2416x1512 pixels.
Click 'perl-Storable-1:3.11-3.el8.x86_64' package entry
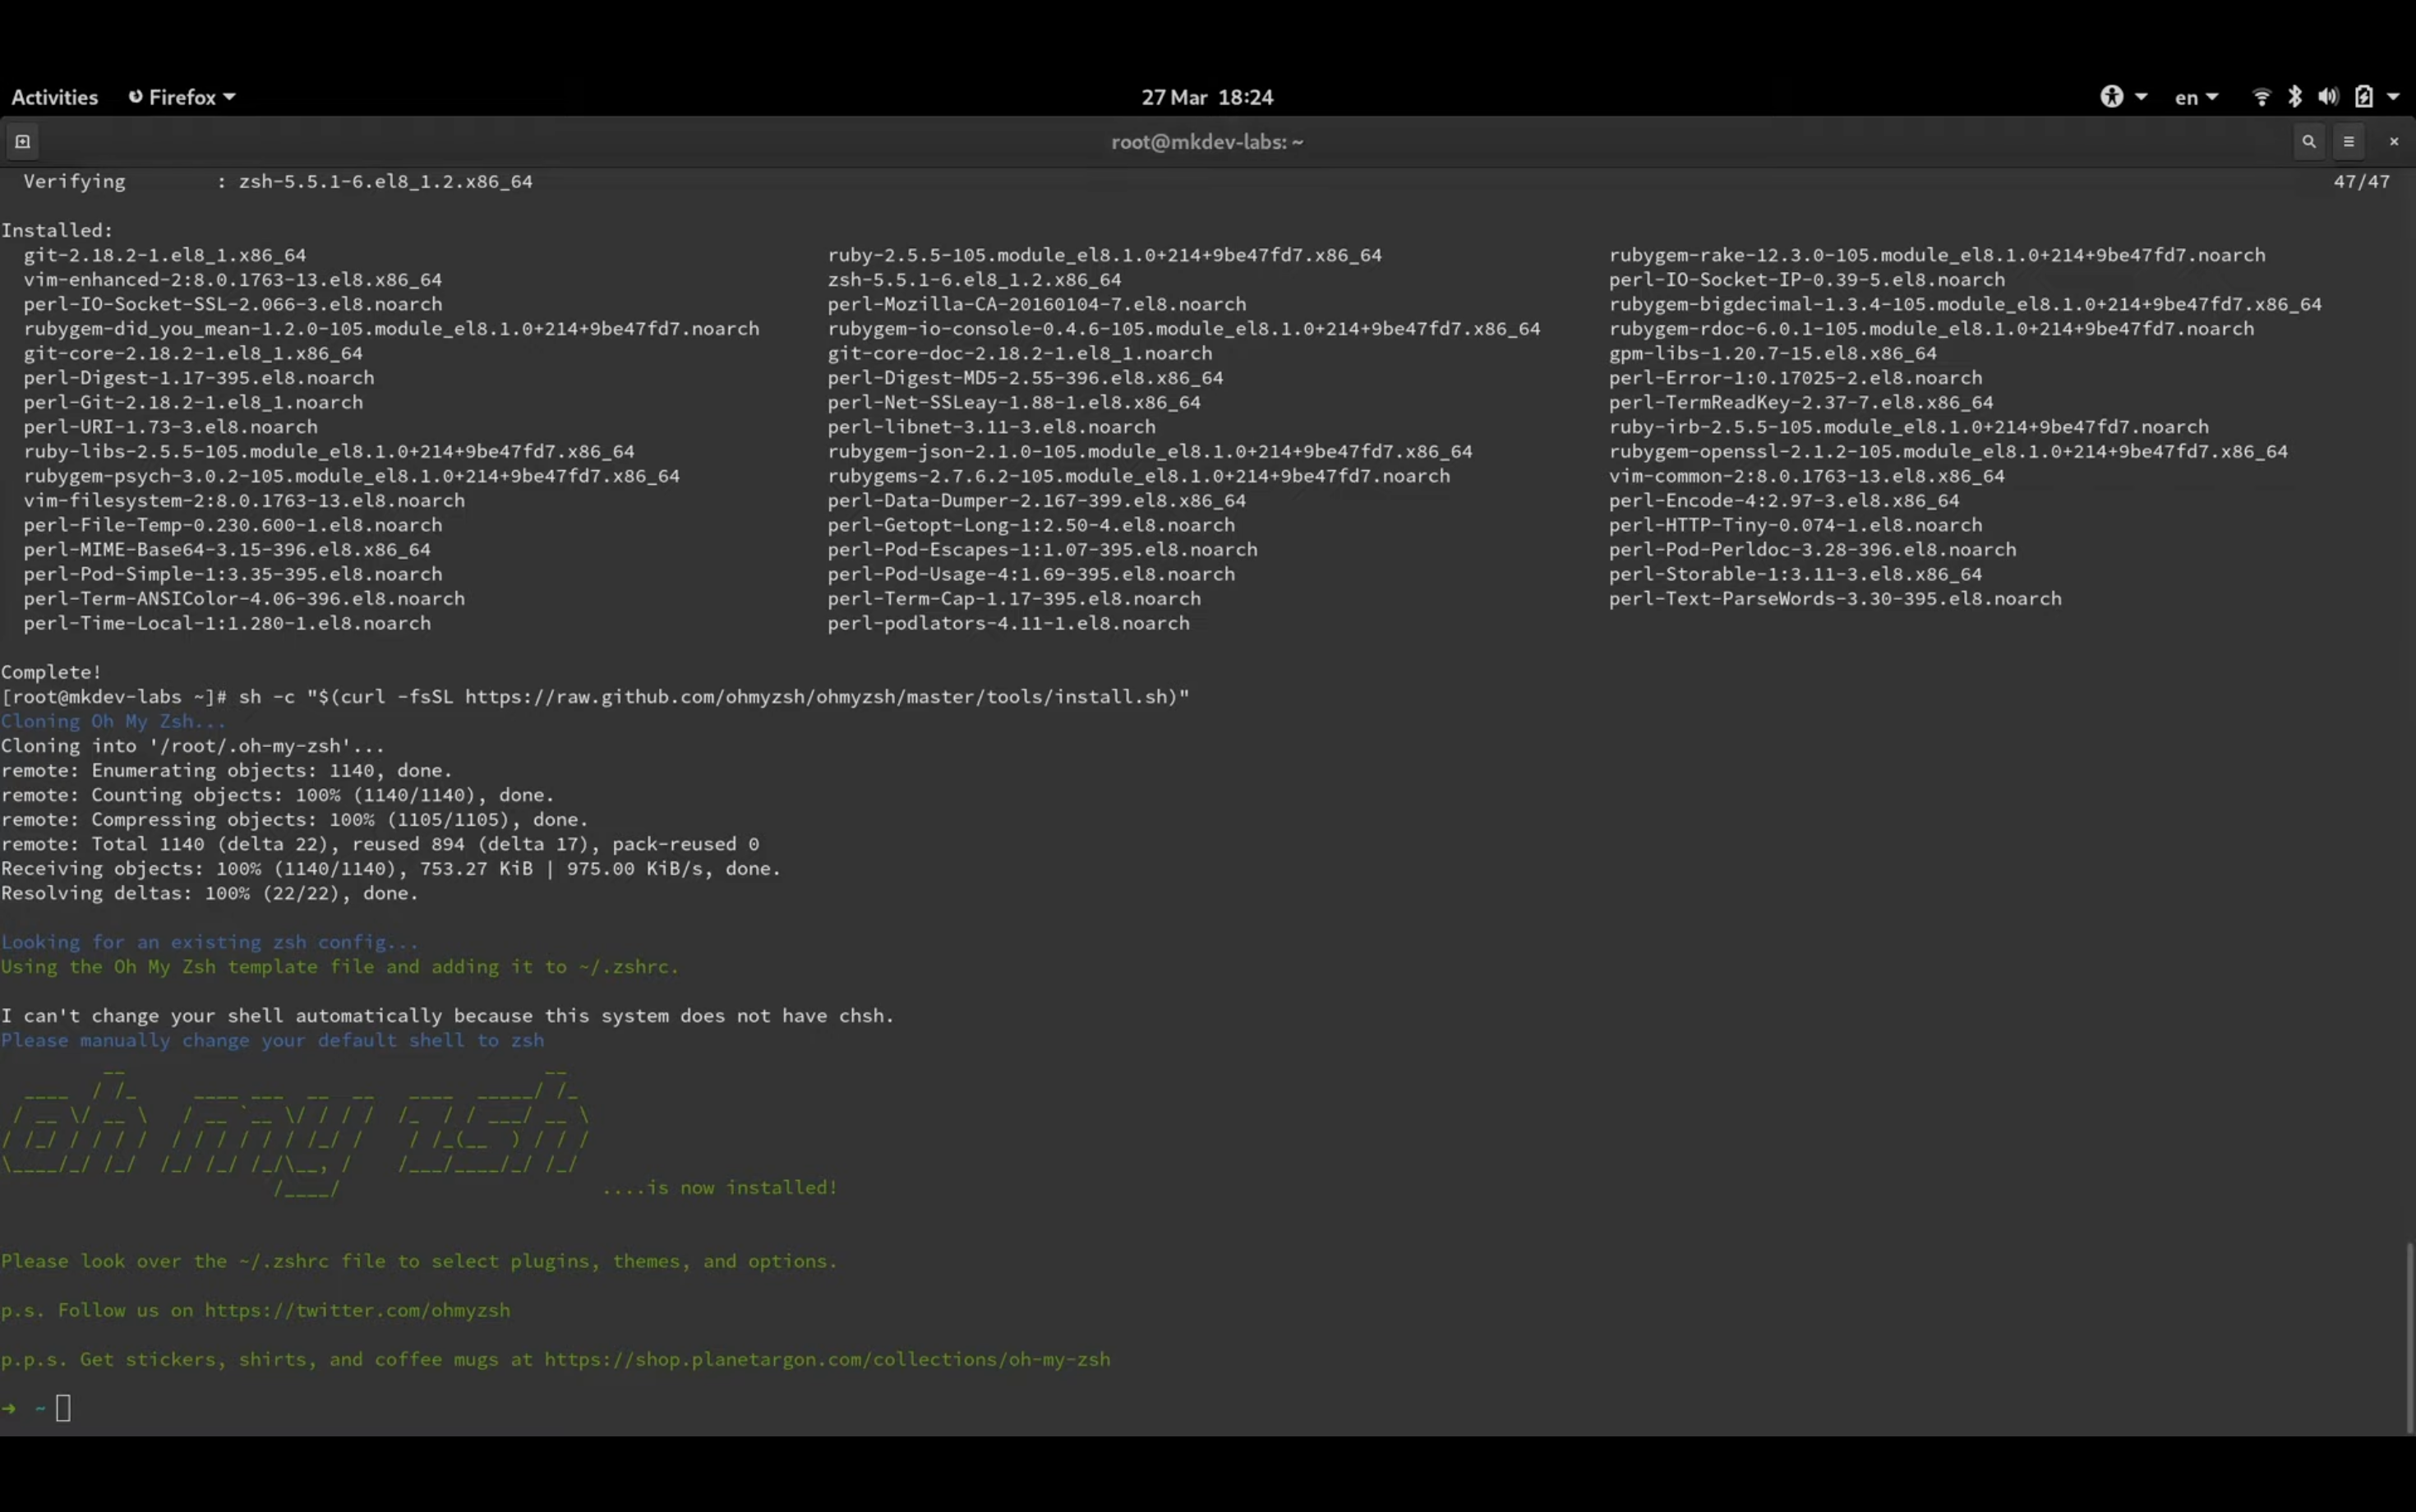pos(1795,574)
